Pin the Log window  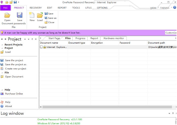tap(173, 113)
